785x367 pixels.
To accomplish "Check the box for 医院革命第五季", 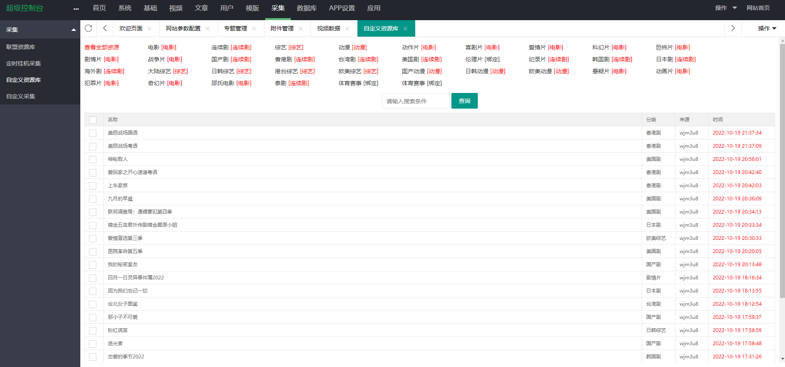I will 93,251.
